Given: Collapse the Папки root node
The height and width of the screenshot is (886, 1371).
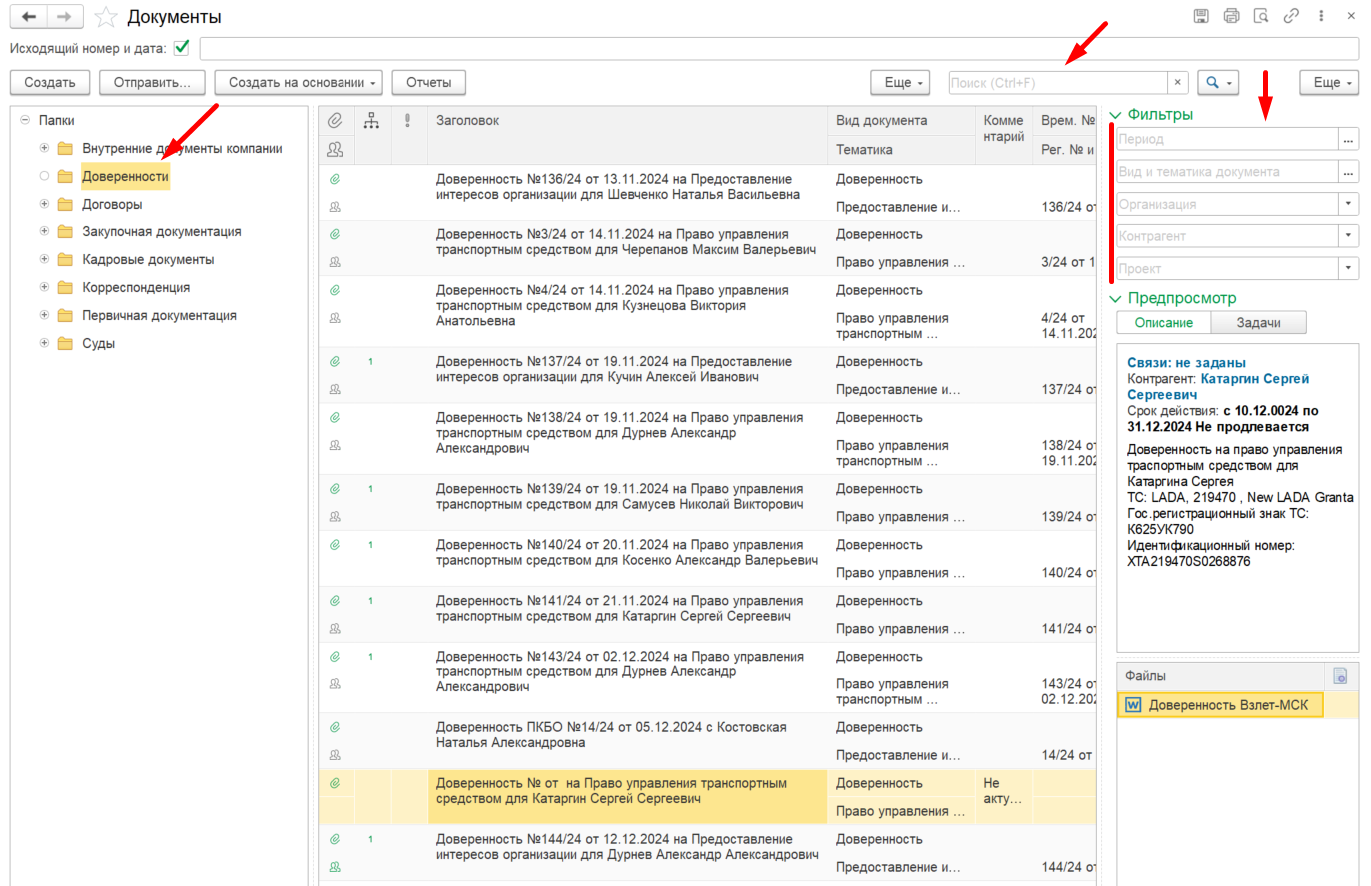Looking at the screenshot, I should coord(25,120).
